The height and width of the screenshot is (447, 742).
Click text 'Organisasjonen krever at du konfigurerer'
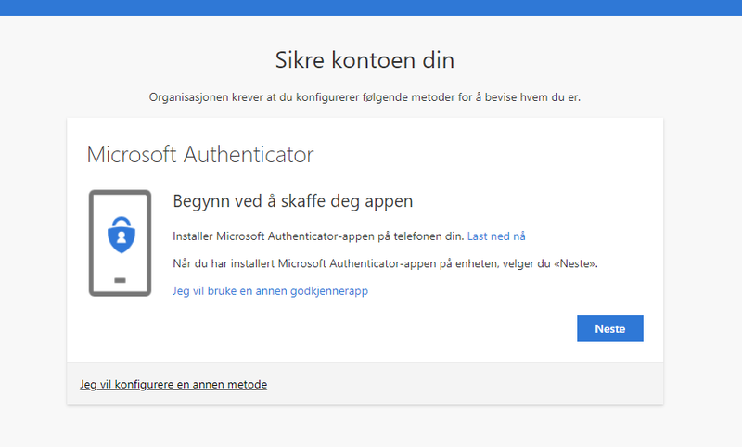click(254, 97)
